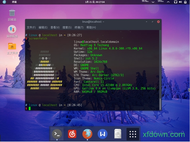This screenshot has height=142, width=190.
Task: Launch NetEase Cloud Music from the dock
Action: [x=72, y=134]
